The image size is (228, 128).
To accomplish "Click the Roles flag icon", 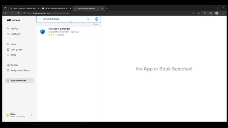I will [x=8, y=55].
